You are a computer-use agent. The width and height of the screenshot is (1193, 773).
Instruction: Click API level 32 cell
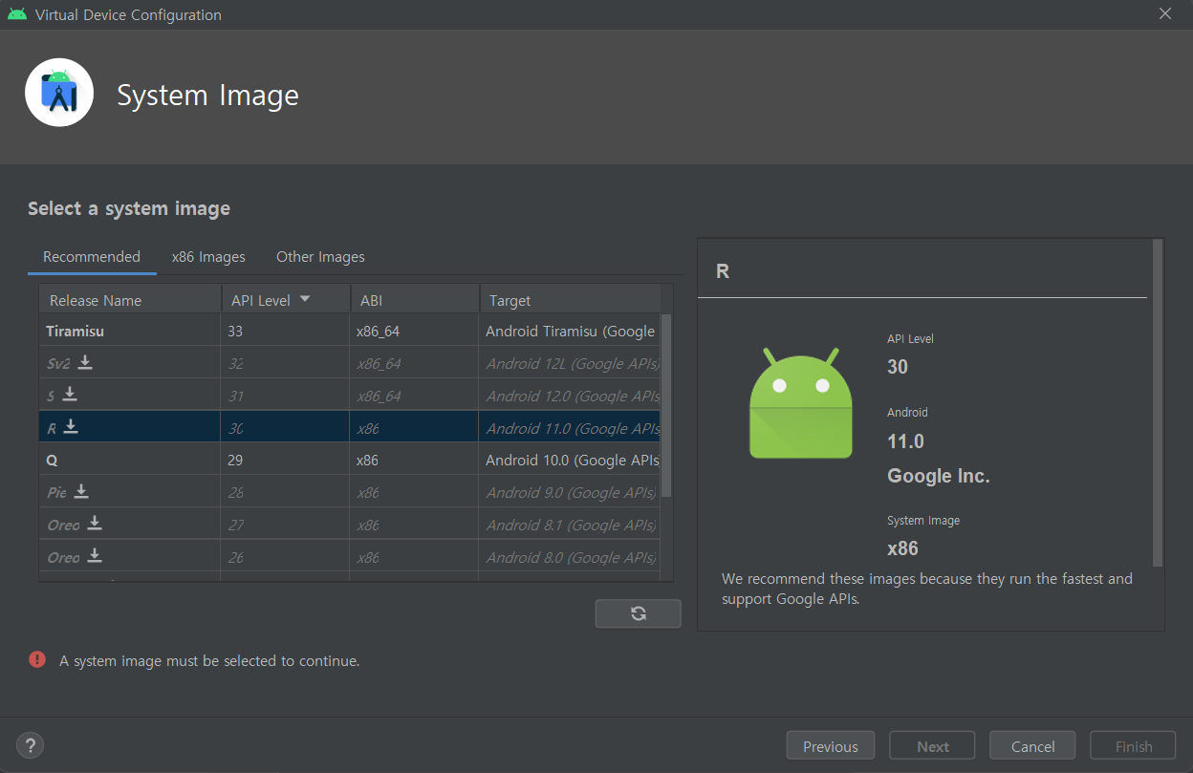[x=286, y=363]
